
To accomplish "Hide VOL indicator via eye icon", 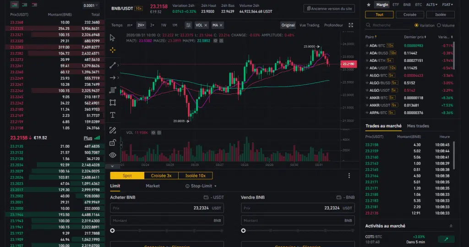I will click(153, 132).
